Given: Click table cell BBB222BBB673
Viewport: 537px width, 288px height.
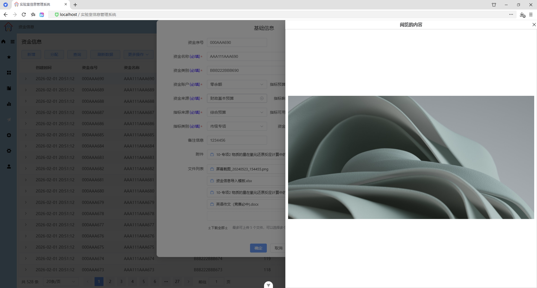Looking at the screenshot, I should 208,270.
